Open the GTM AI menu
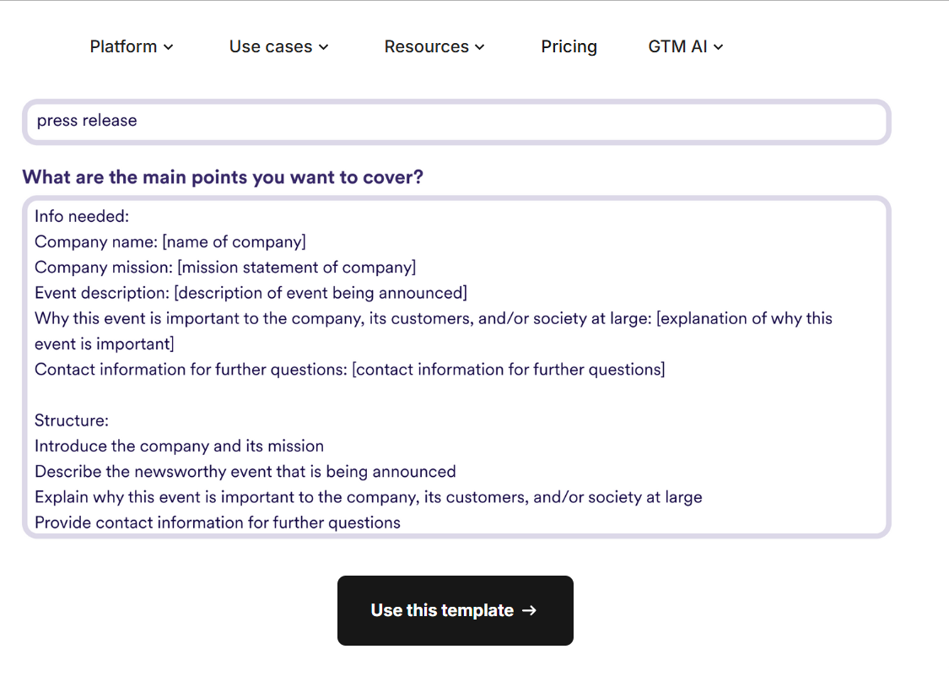This screenshot has height=698, width=949. [x=677, y=46]
